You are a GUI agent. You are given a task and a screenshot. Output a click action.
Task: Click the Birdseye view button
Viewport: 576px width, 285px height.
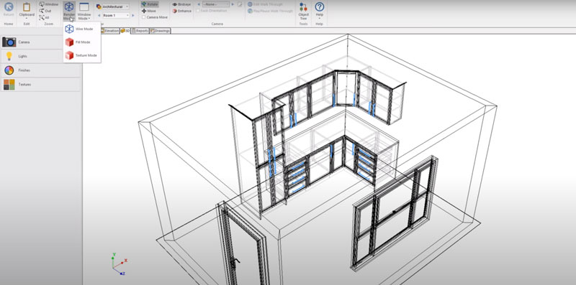[x=182, y=4]
